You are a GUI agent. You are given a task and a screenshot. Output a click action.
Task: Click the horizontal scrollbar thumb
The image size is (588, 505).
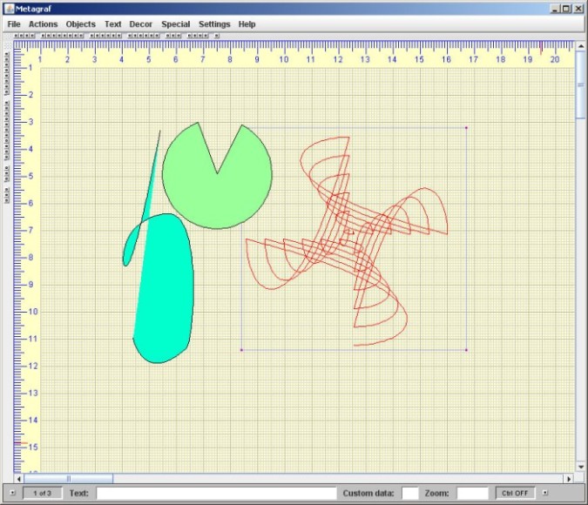[68, 478]
